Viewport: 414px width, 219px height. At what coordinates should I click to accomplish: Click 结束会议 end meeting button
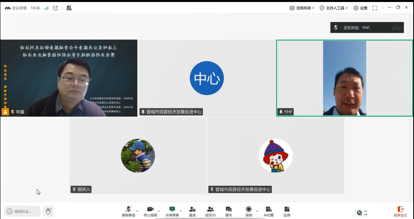(x=401, y=211)
